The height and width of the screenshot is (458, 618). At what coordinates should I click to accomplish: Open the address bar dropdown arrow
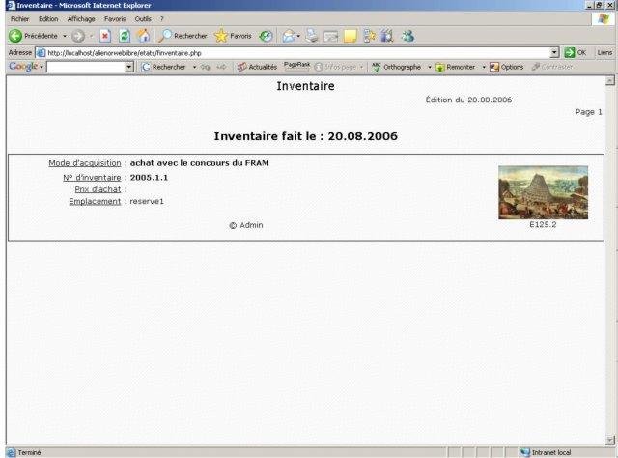(x=554, y=52)
